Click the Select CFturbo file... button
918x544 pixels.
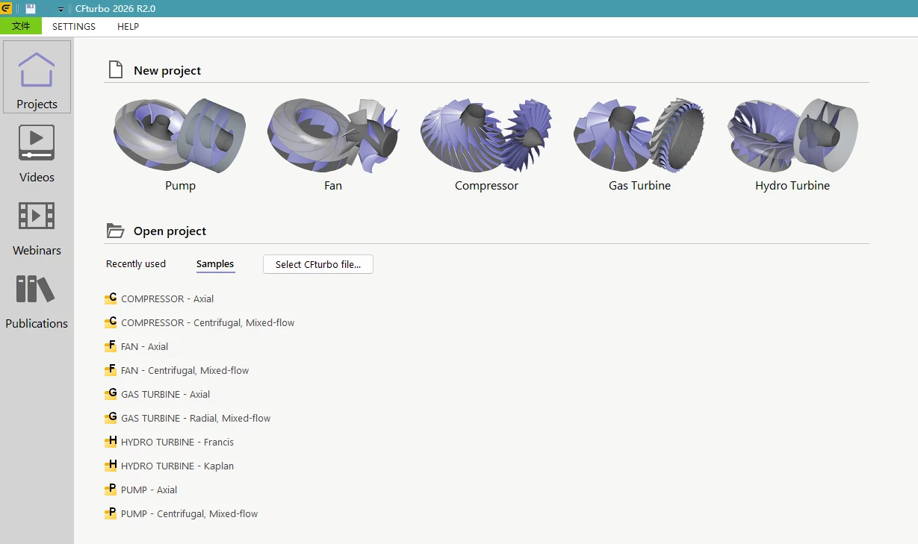coord(318,264)
